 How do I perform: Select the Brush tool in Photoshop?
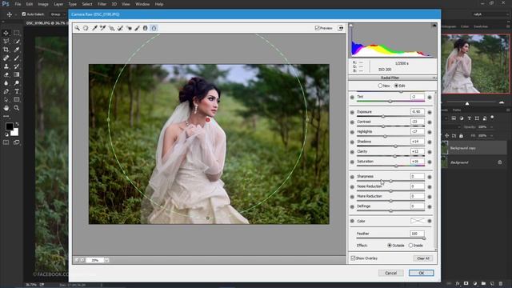(x=16, y=58)
